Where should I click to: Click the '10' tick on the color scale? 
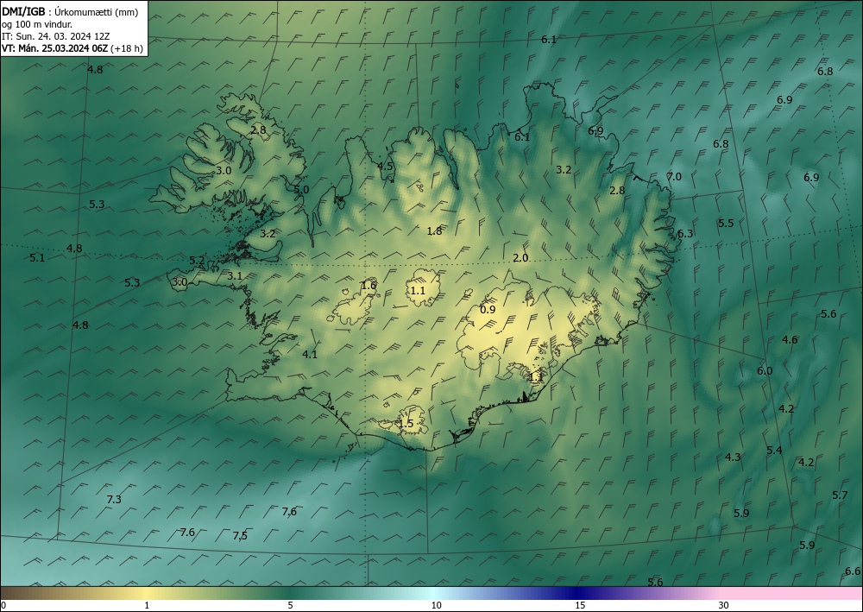(x=437, y=605)
